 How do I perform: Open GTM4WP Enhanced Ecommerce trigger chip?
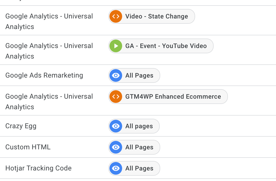(168, 97)
